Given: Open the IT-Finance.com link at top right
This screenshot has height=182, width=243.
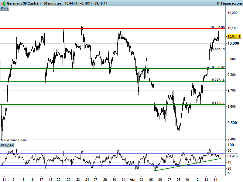Looking at the screenshot, I should [229, 3].
